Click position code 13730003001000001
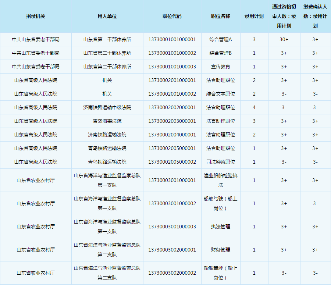The height and width of the screenshot is (285, 331). click(172, 180)
